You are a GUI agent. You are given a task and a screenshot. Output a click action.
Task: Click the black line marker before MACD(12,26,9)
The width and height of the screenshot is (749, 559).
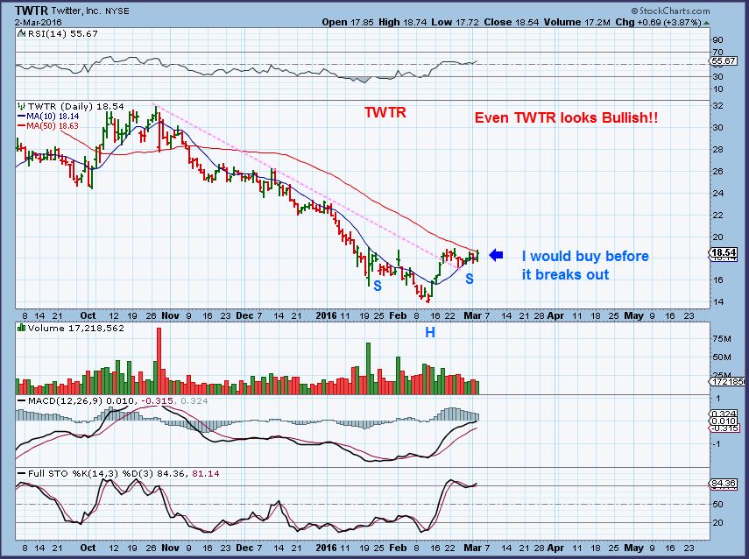22,401
